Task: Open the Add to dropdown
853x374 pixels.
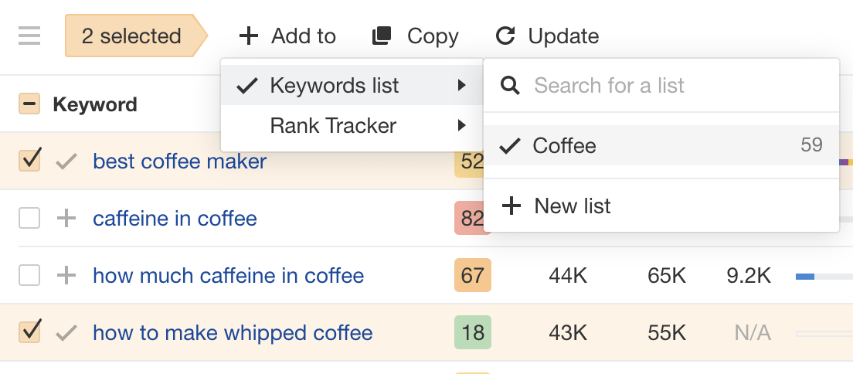Action: click(x=287, y=36)
